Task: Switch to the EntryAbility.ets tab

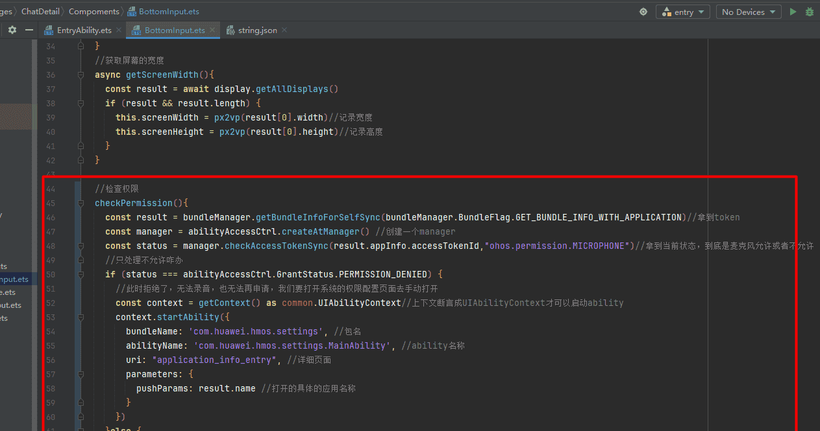Action: (84, 30)
